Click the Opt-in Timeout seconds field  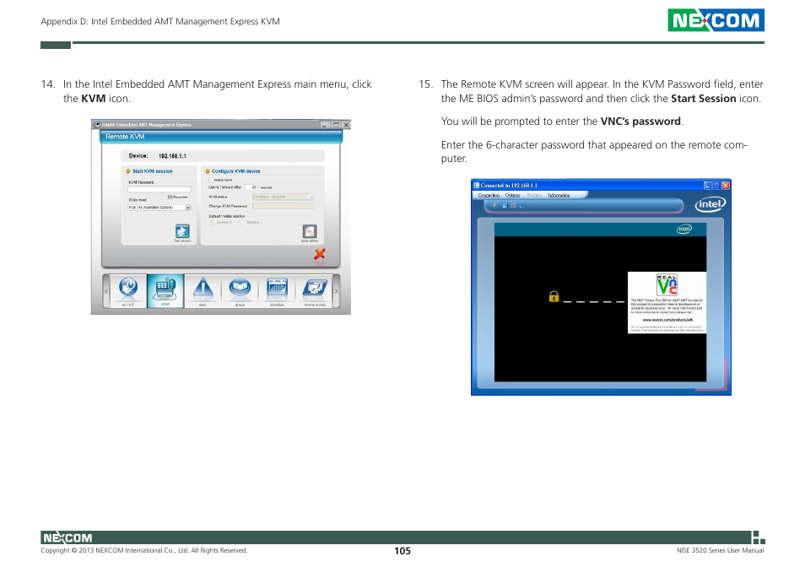point(251,187)
